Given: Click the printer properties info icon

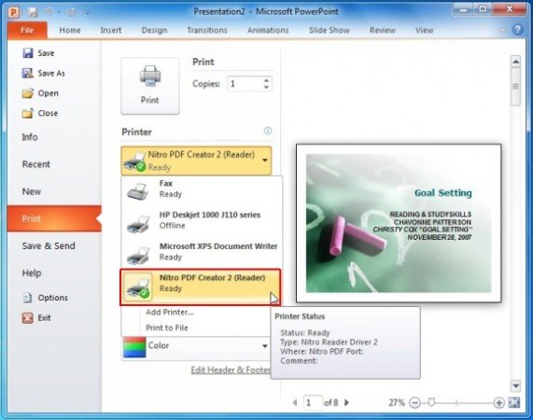Looking at the screenshot, I should tap(268, 131).
